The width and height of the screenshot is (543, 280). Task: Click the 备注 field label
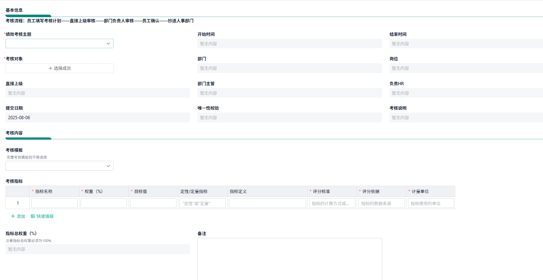pos(202,234)
